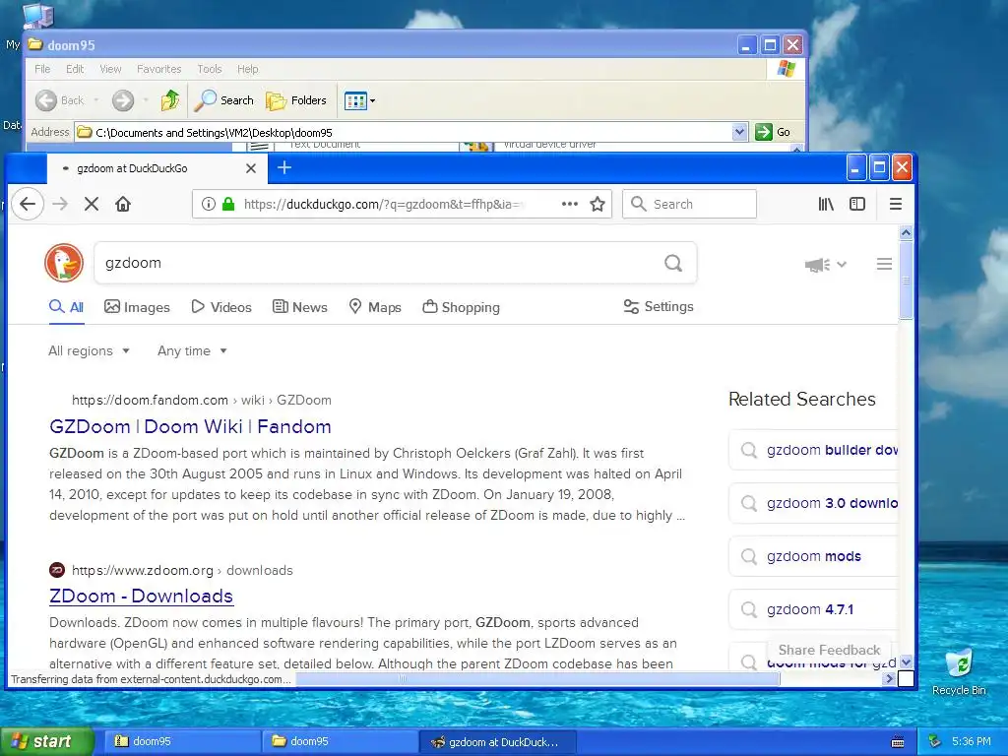Screen dimensions: 1008x756
Task: Click related search gzdoom 4.7.1
Action: 814,609
